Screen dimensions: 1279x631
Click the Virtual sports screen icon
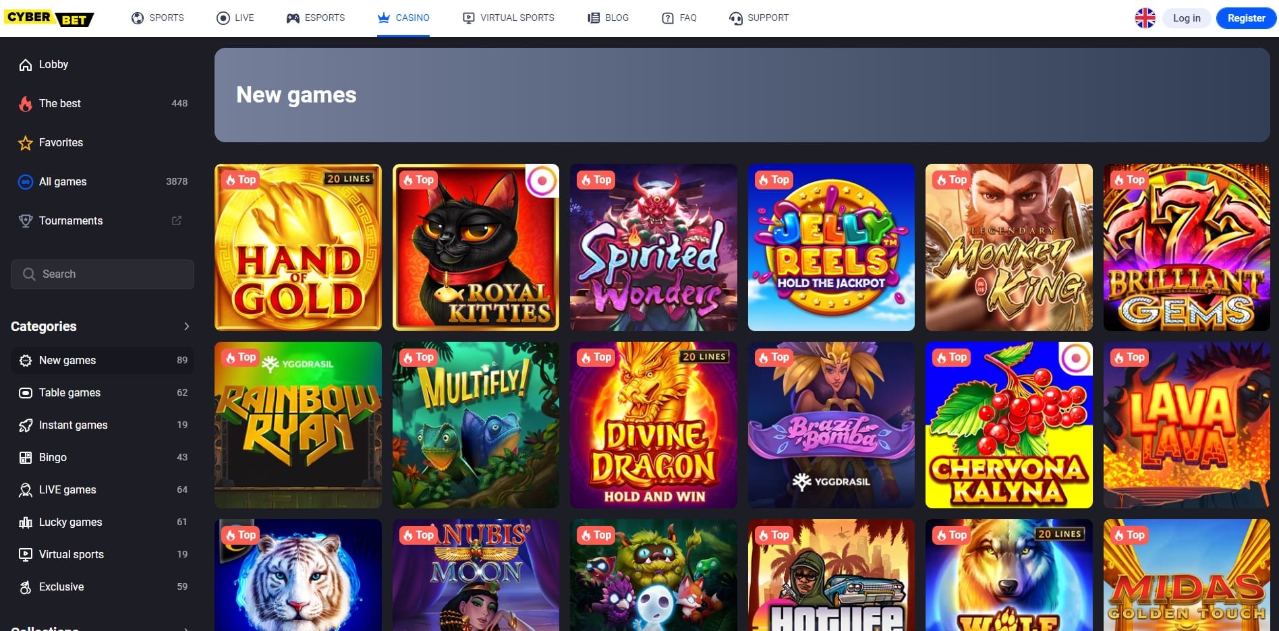26,555
